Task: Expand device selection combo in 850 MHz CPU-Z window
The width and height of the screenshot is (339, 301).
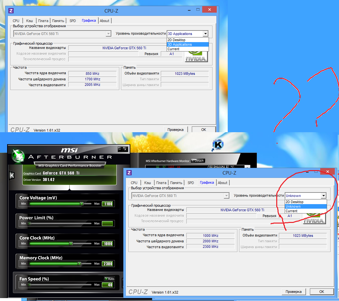Action: pyautogui.click(x=108, y=34)
